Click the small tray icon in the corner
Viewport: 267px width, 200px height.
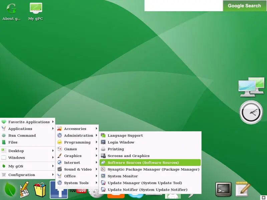[264, 198]
